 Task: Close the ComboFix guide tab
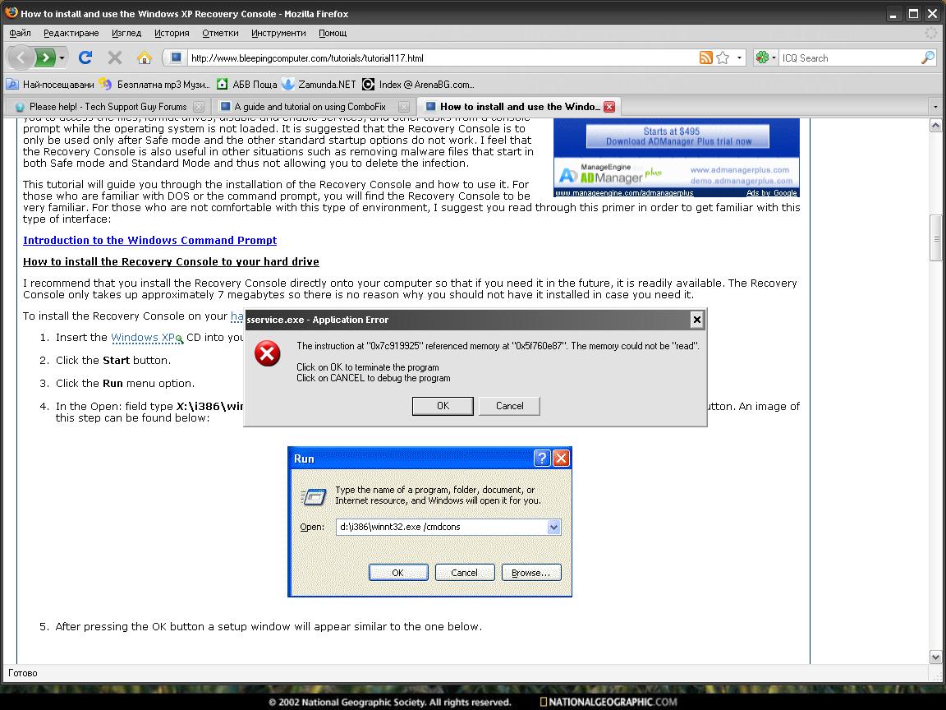[404, 107]
